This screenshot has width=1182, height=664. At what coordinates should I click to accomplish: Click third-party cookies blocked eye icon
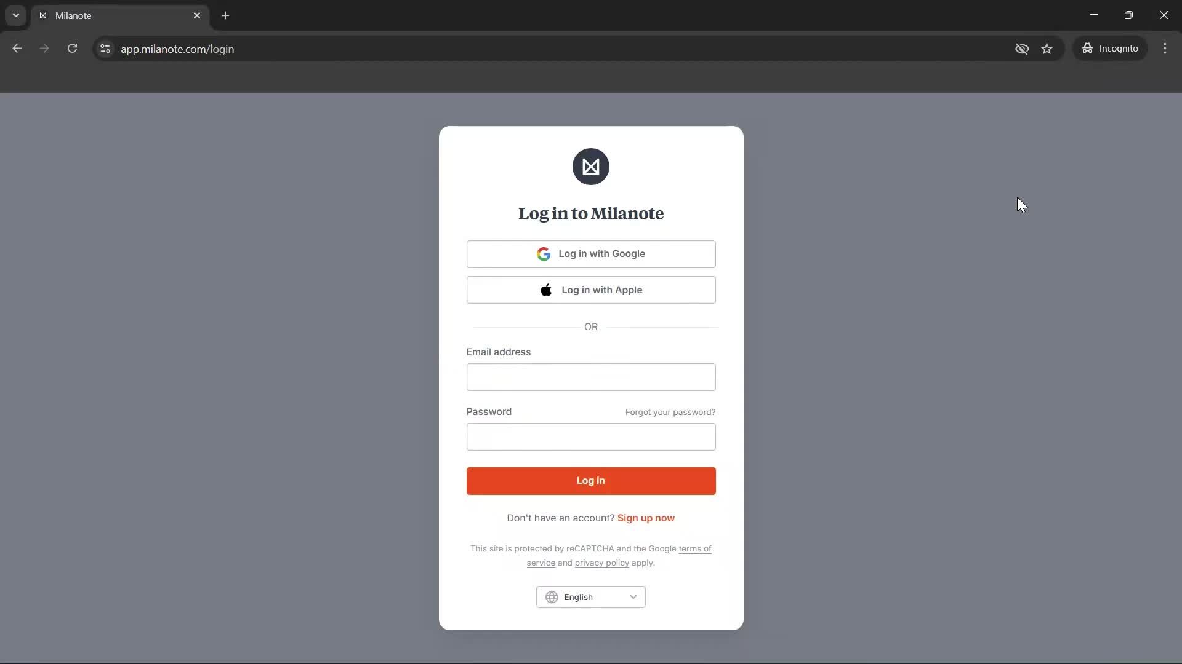[1022, 49]
